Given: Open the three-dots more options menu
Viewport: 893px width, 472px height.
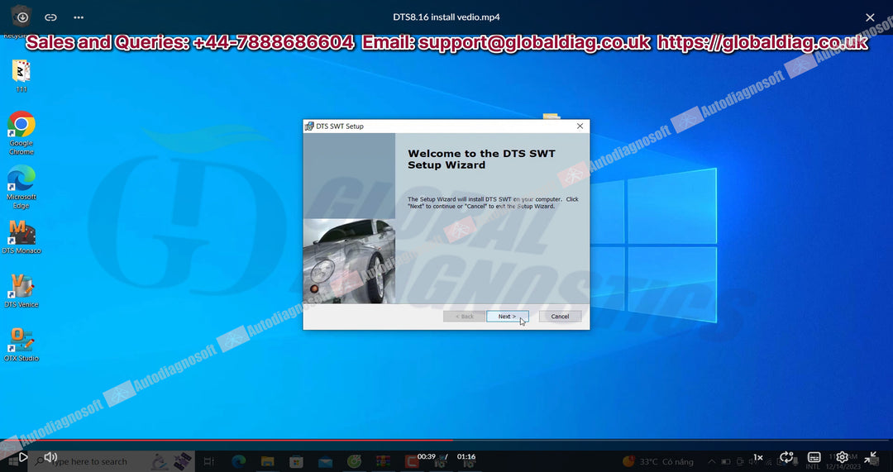Looking at the screenshot, I should click(x=79, y=17).
